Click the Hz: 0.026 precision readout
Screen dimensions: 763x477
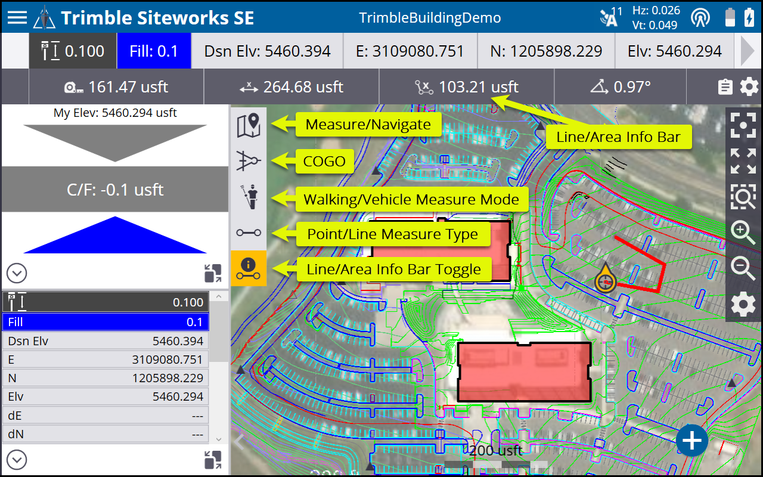(656, 10)
